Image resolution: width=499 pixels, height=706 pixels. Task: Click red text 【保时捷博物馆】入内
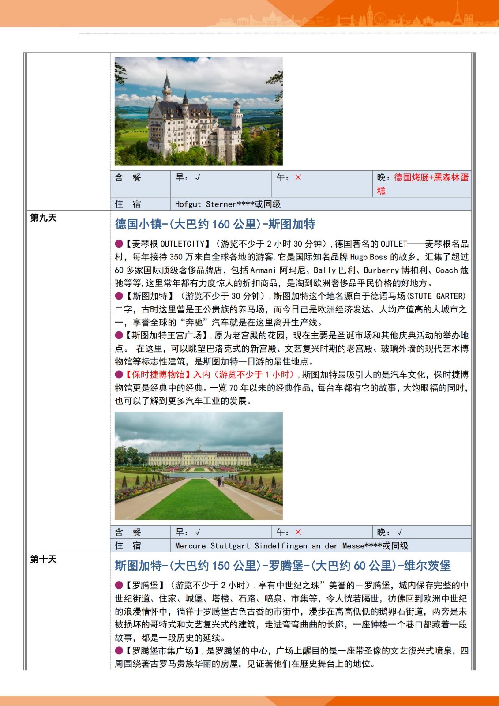click(167, 375)
